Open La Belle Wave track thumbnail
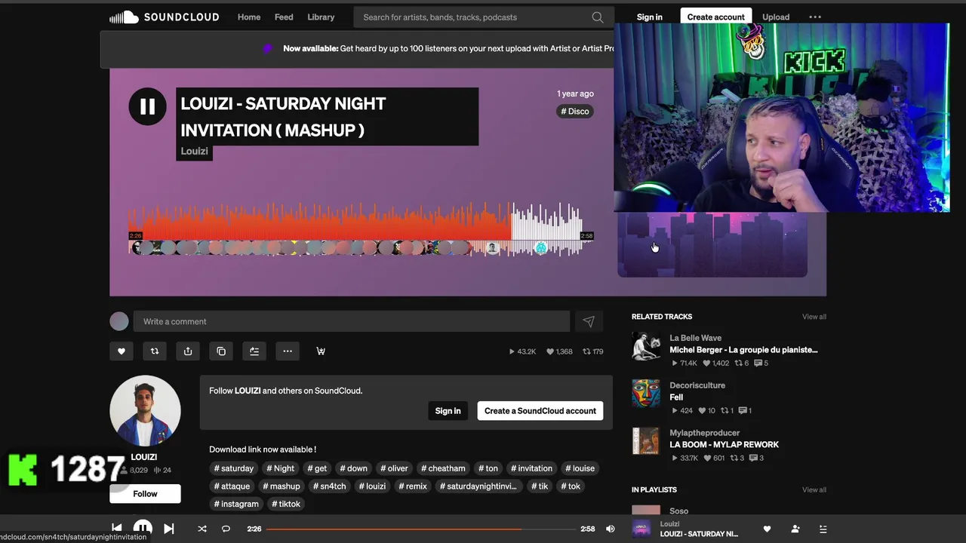This screenshot has width=966, height=543. [646, 346]
